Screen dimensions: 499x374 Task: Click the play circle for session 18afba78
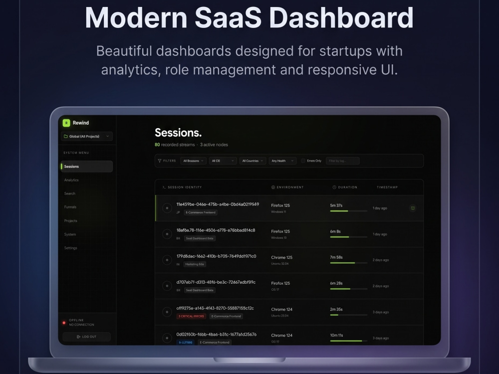[167, 234]
